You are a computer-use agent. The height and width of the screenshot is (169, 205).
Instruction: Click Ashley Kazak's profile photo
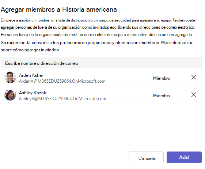pyautogui.click(x=10, y=95)
